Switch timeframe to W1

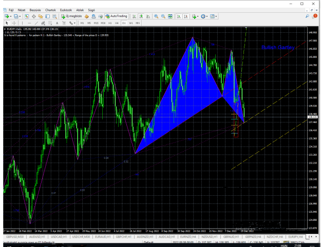click(x=131, y=23)
